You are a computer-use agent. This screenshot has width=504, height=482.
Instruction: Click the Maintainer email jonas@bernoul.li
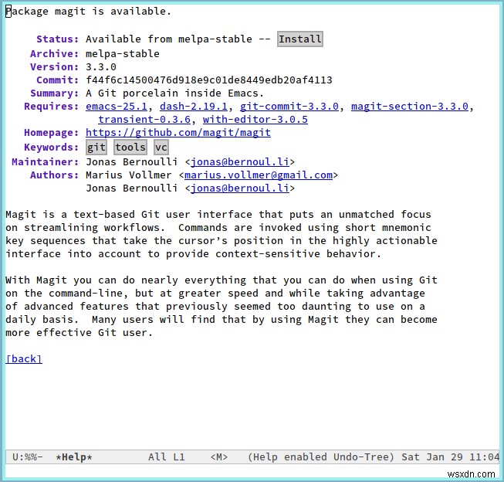tap(240, 162)
